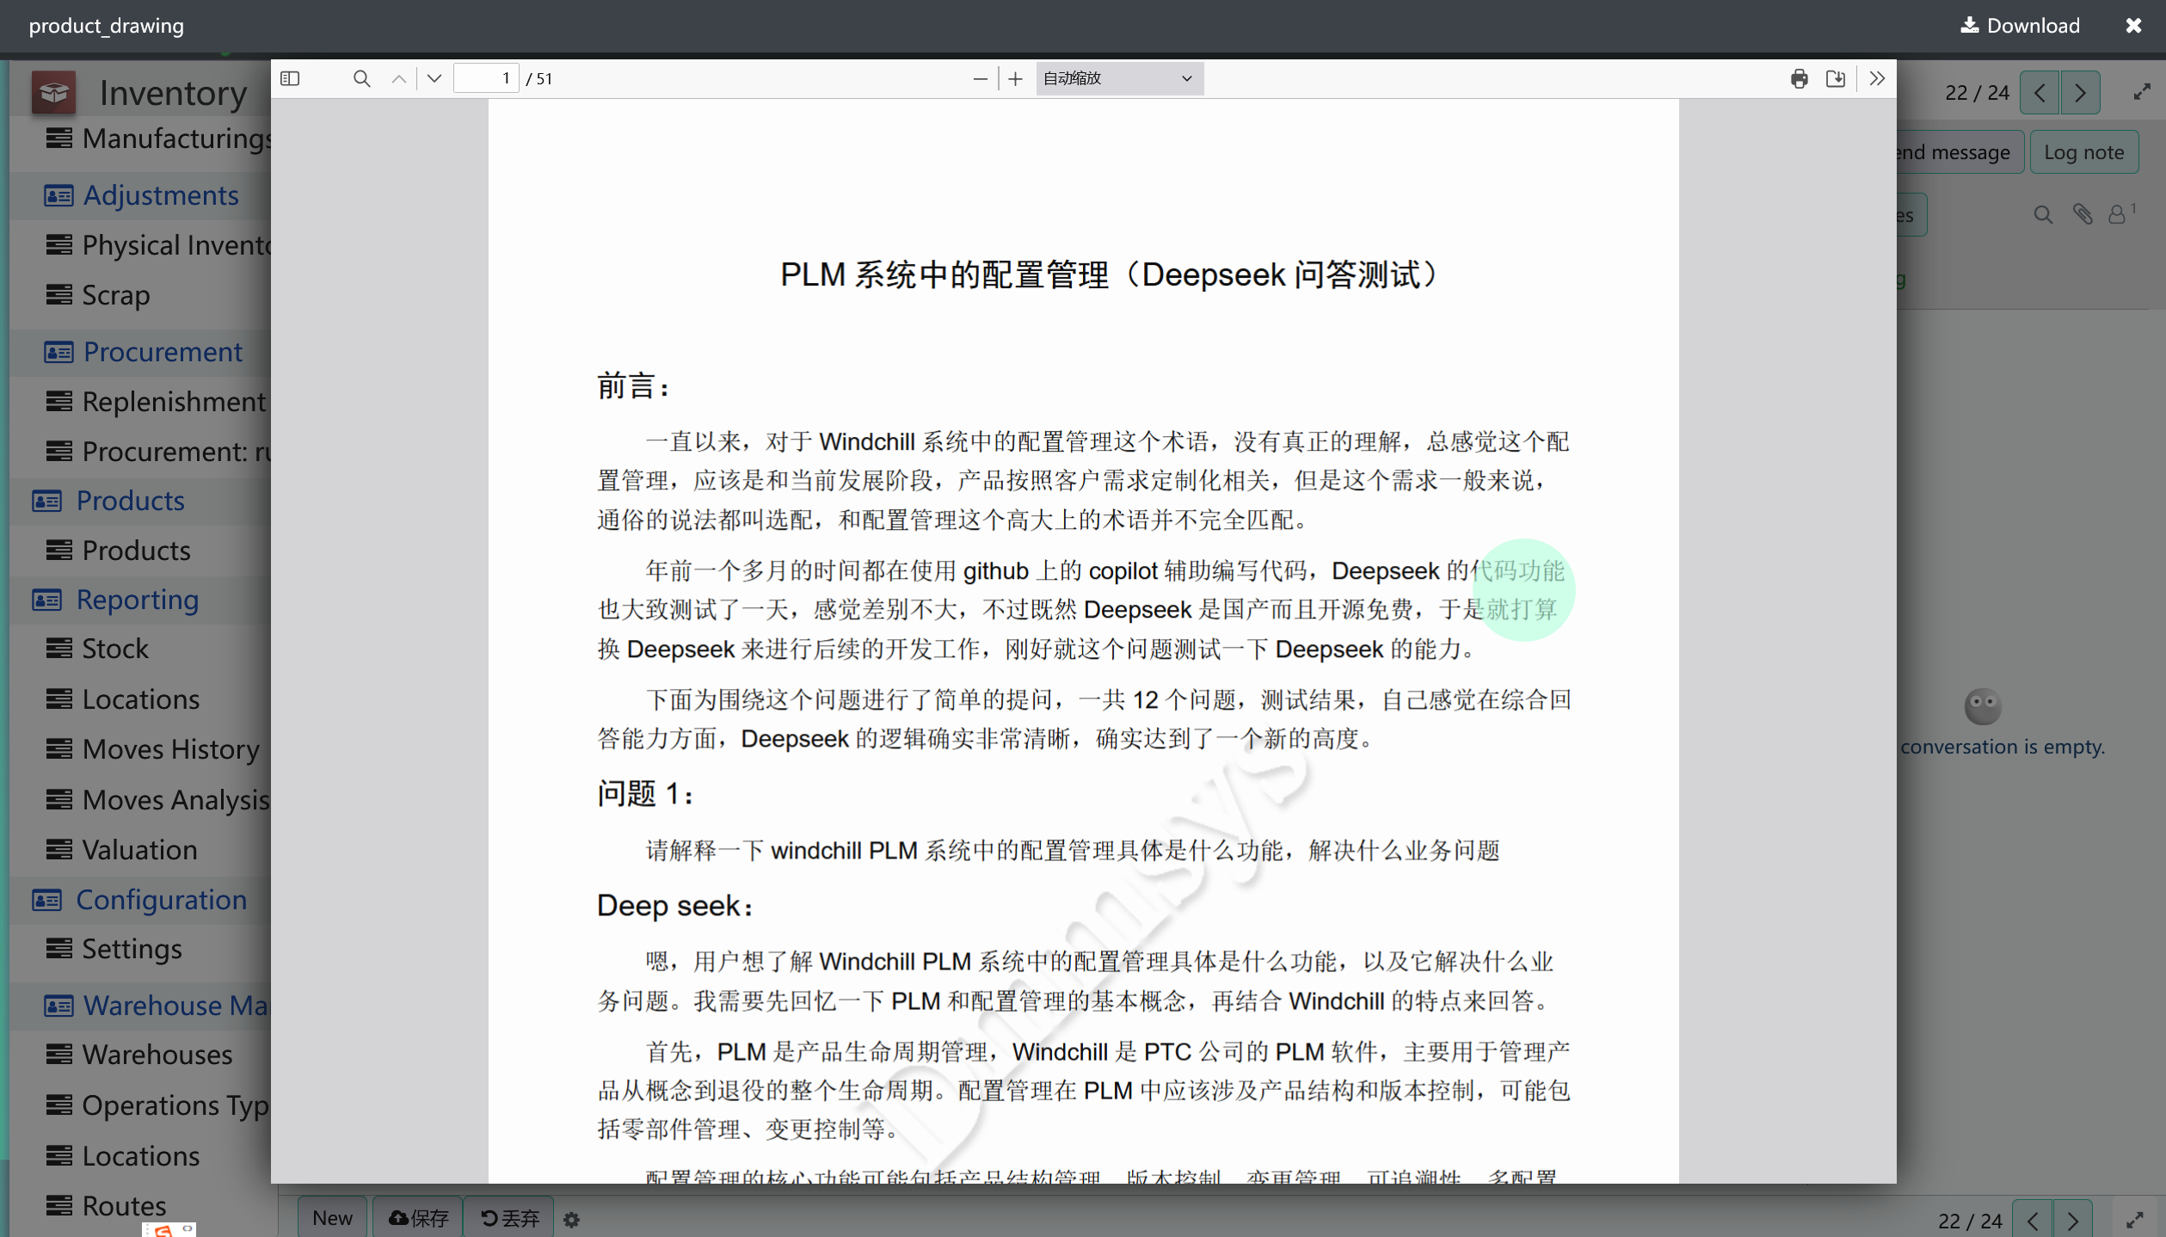Go to previous record at bottom pager

tap(2033, 1221)
